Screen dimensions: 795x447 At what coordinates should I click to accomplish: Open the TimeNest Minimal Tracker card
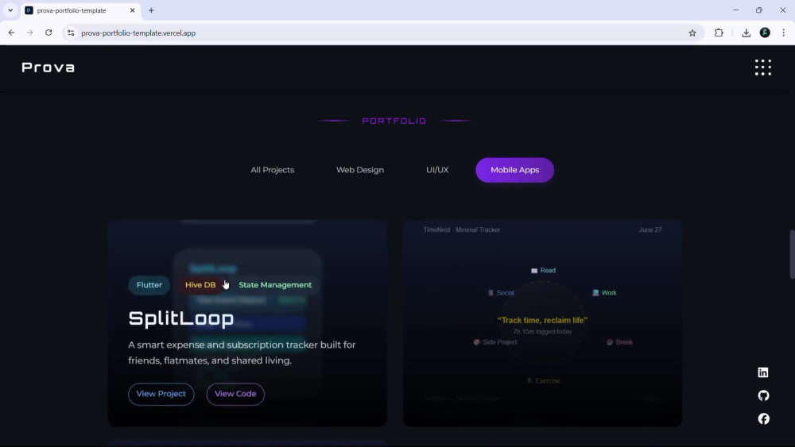click(x=542, y=323)
